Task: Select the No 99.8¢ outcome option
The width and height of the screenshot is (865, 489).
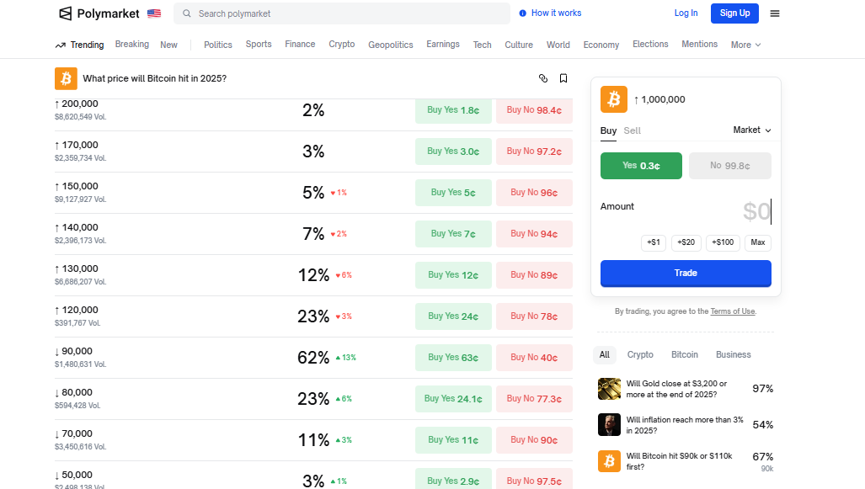Action: [729, 166]
